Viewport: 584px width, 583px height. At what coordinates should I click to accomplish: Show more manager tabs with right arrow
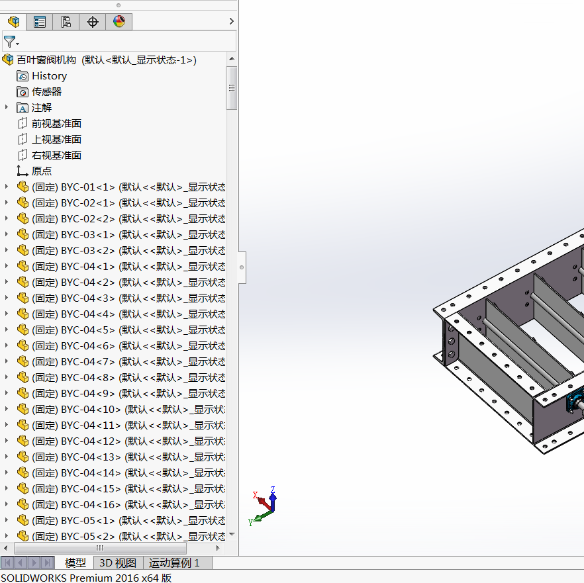[x=231, y=22]
